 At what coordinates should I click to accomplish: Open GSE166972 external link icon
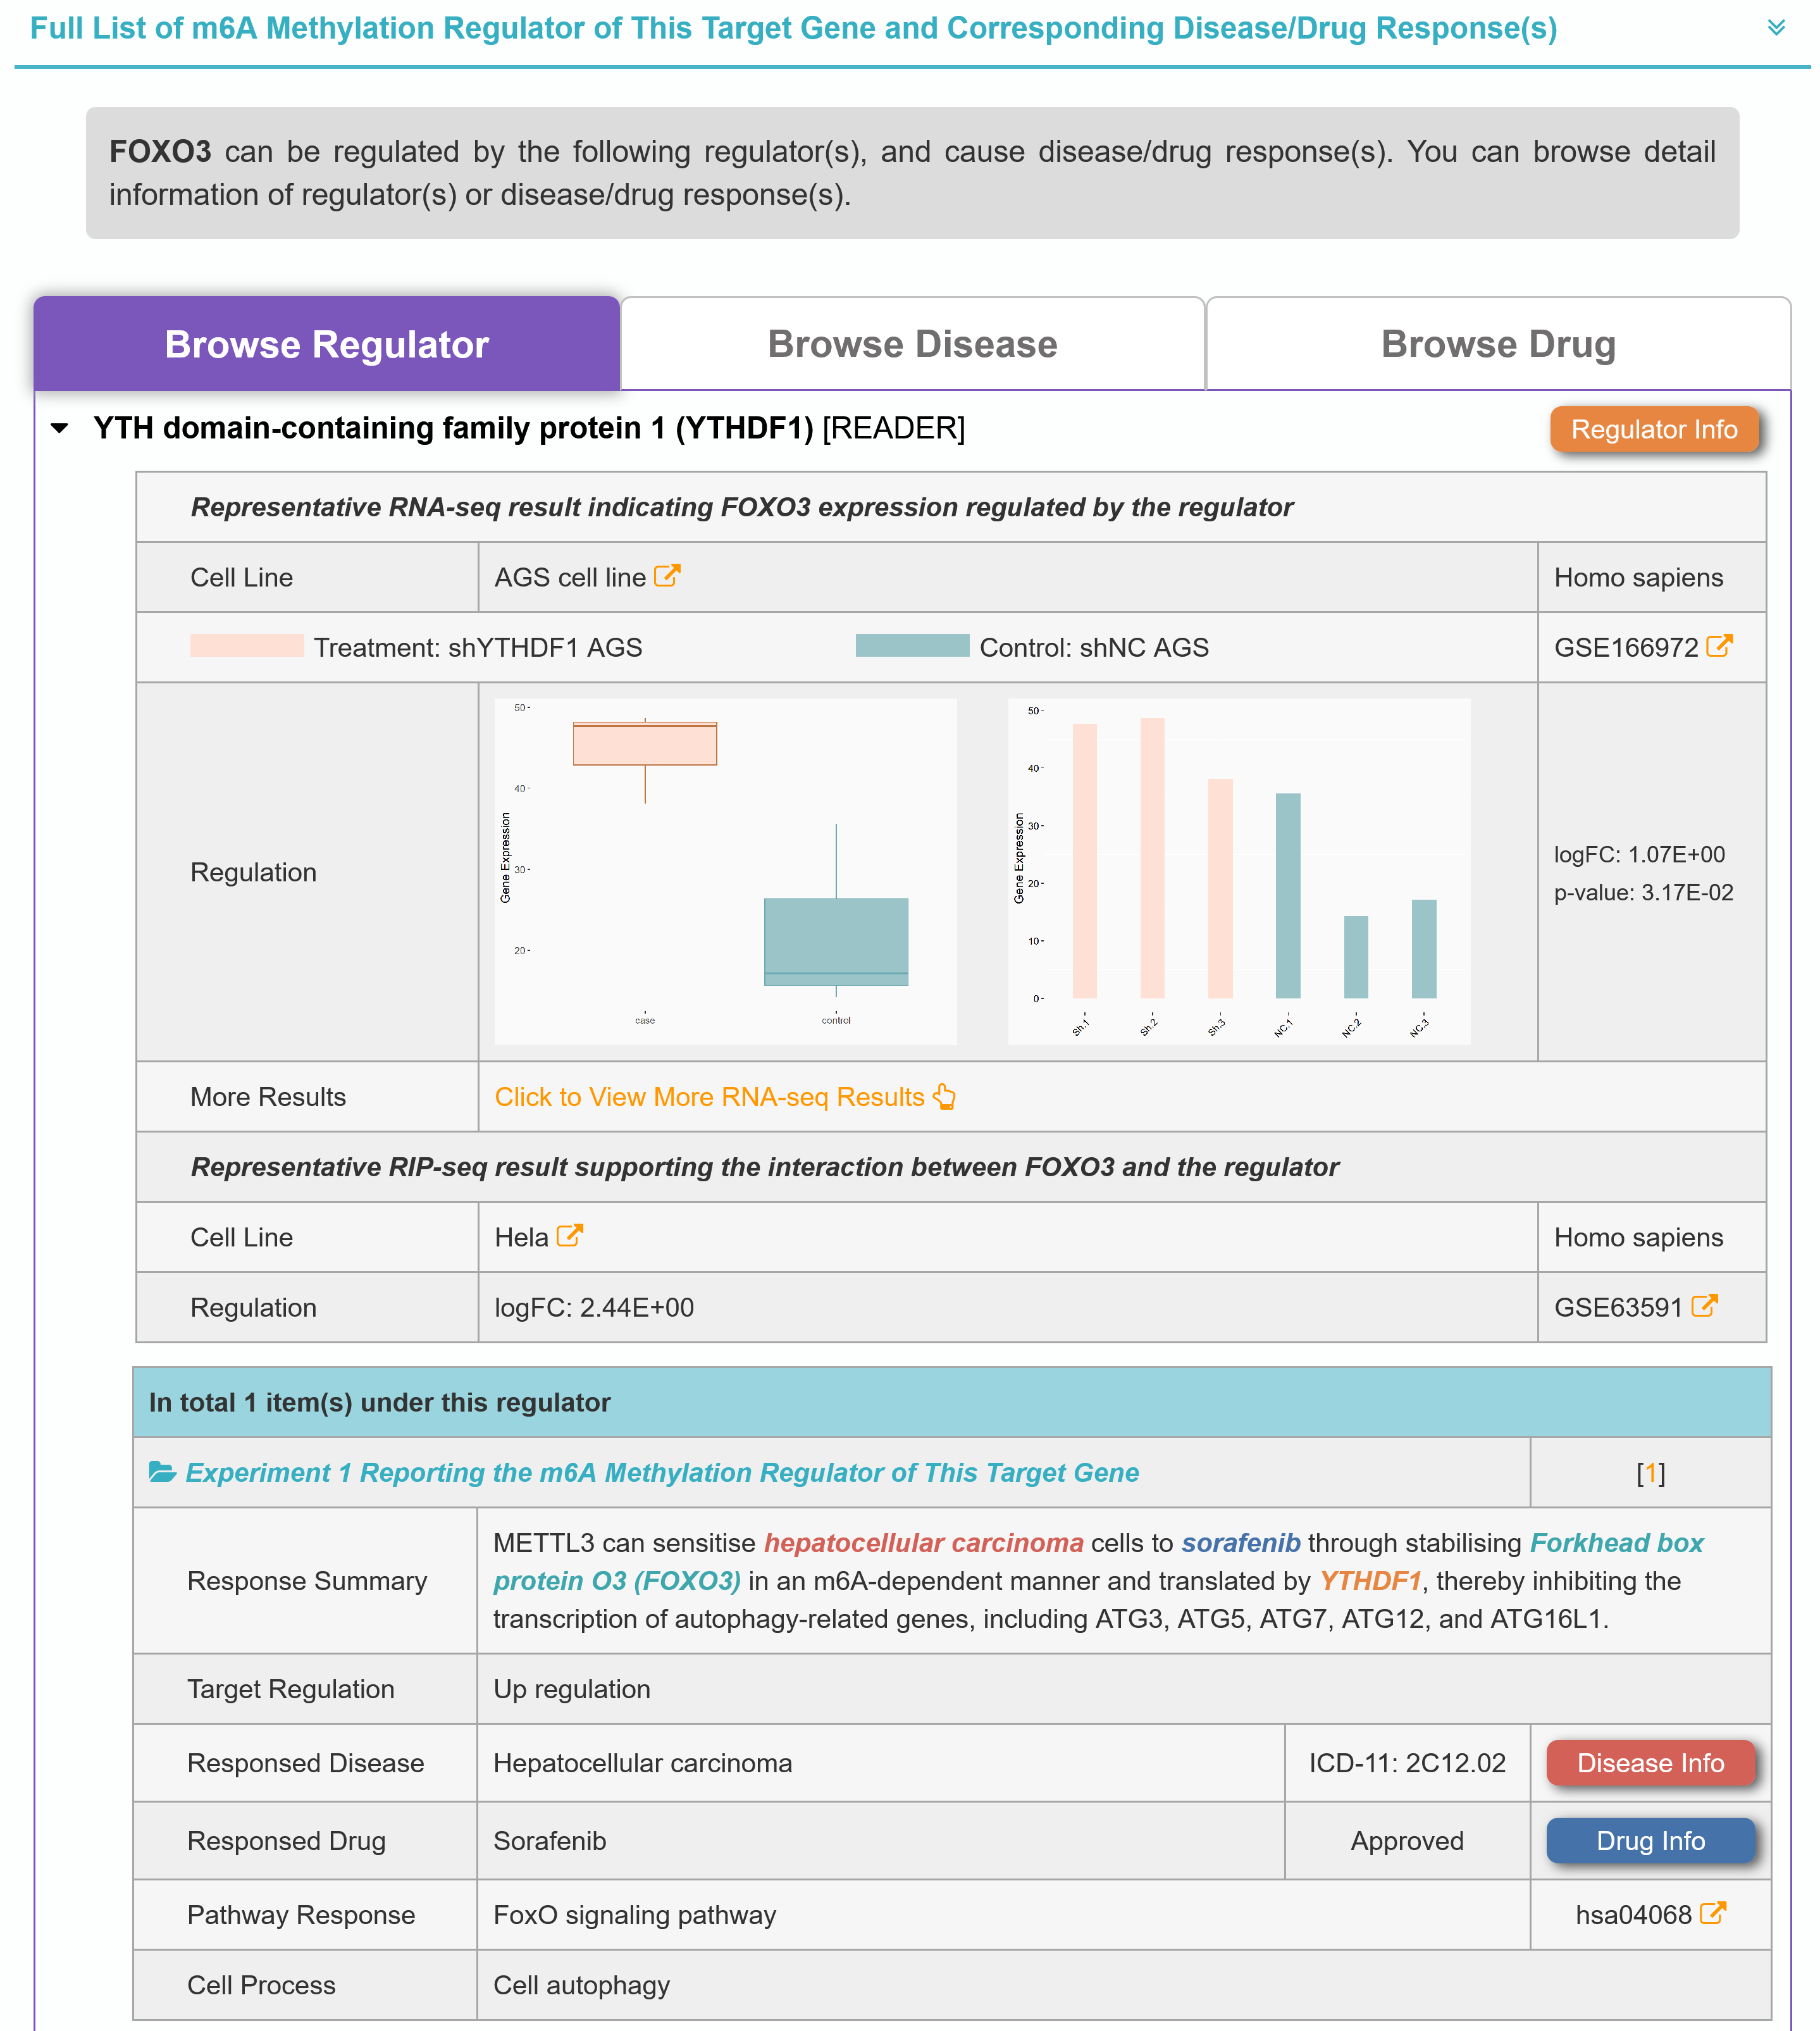coord(1719,646)
